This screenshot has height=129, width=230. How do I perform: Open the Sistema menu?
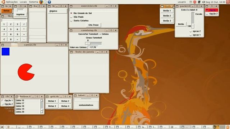33,2
